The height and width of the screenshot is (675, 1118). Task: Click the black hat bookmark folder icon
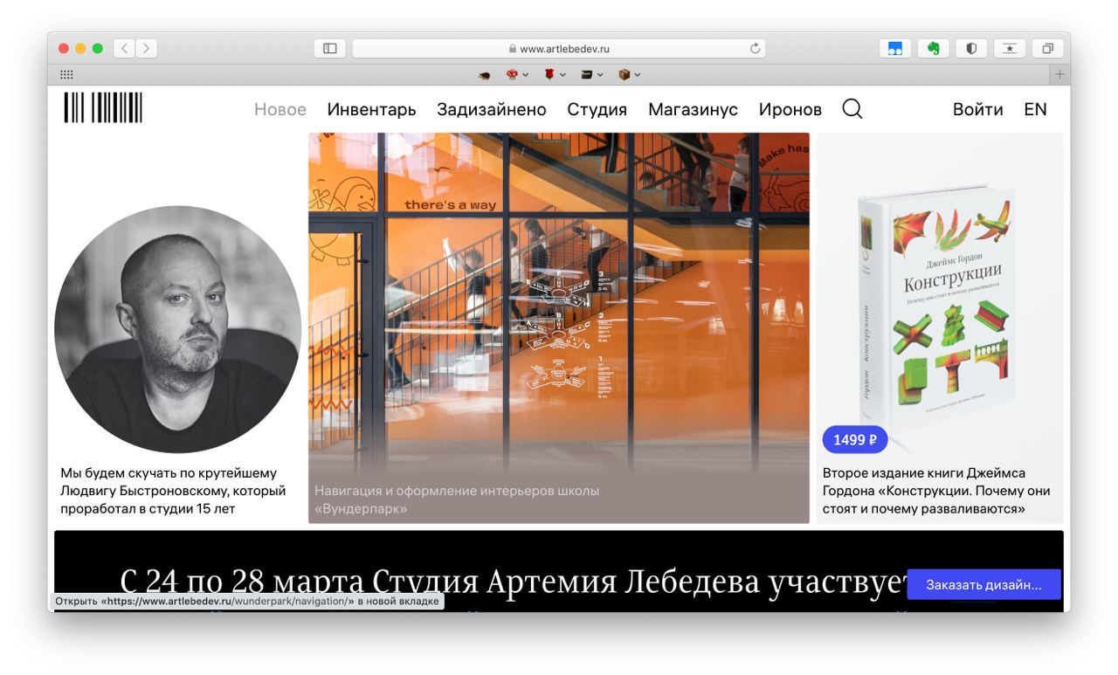[x=587, y=74]
